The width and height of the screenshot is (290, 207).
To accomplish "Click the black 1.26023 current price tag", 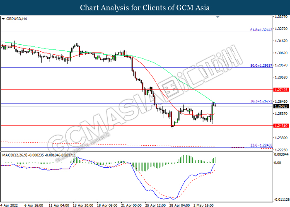I will pos(281,106).
